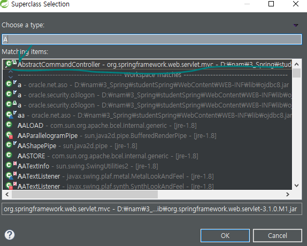
Task: Select 'a - oracle.security.o5logon' entry
Action: 148,105
